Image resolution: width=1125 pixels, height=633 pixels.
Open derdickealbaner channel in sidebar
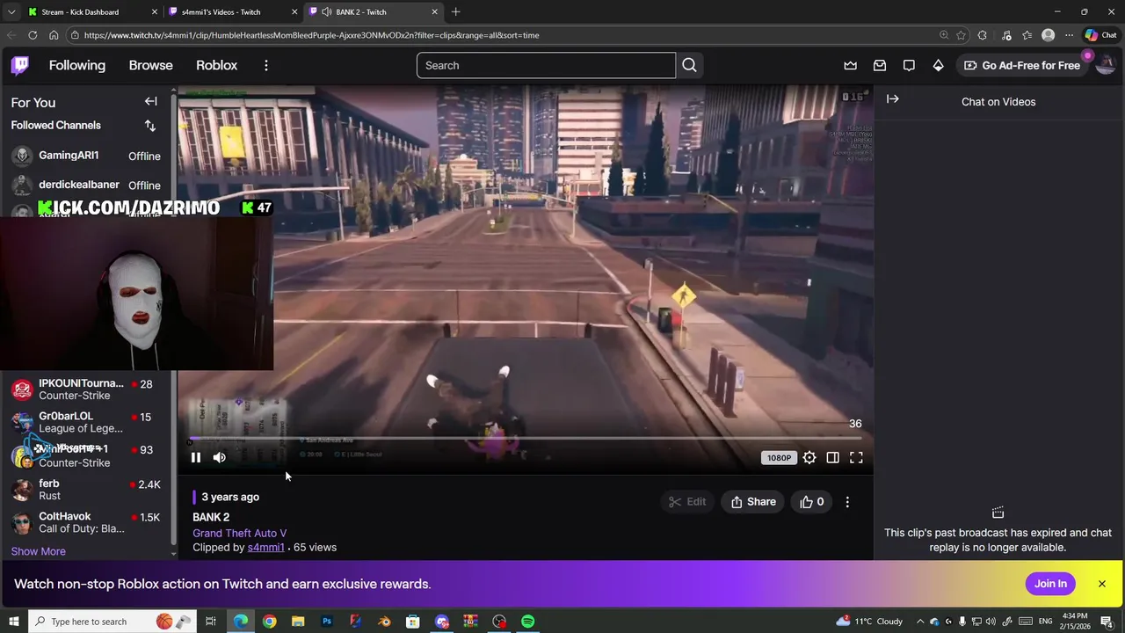pyautogui.click(x=85, y=185)
